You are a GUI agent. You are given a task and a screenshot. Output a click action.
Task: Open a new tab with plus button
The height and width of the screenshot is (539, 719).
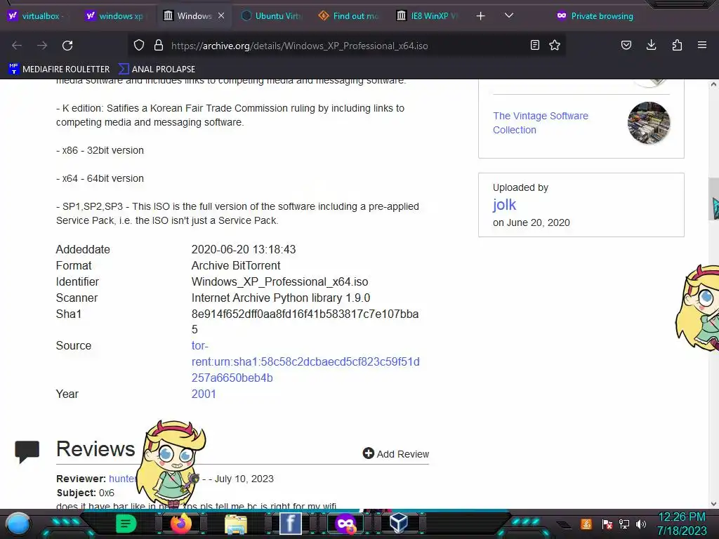point(480,16)
